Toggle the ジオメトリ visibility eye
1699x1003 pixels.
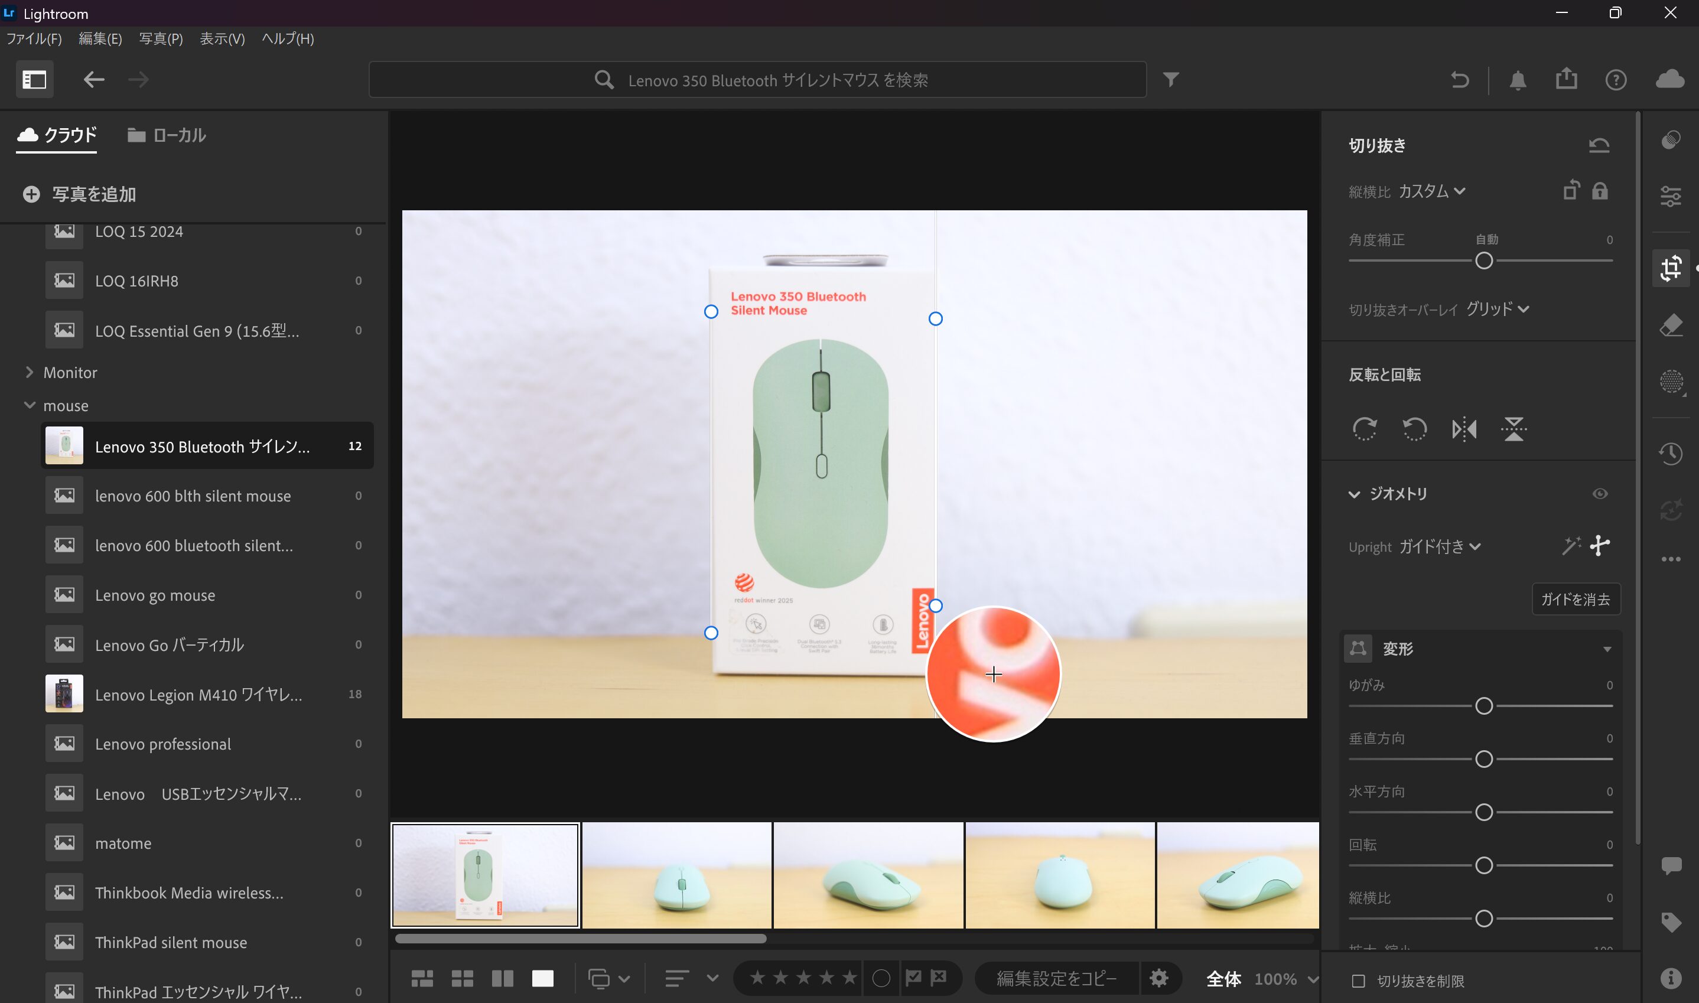1600,494
